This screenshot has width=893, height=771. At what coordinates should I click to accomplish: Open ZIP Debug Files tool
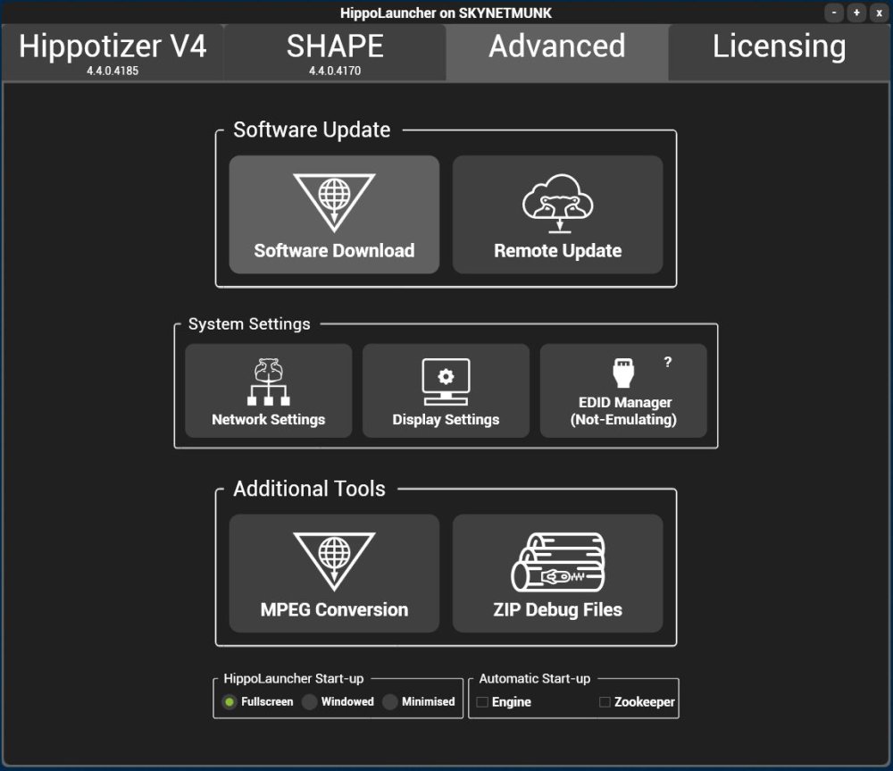pos(556,573)
